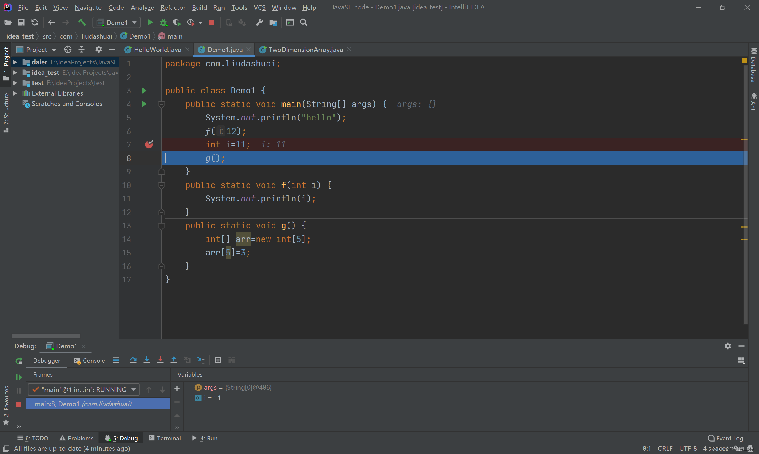This screenshot has width=759, height=454.
Task: Open the Event Log
Action: pos(725,438)
